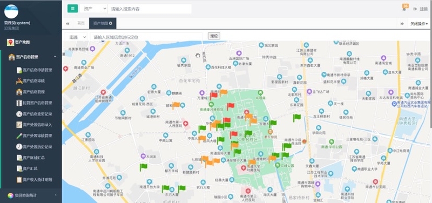Click the green flag next to 南通开放大学
Image resolution: width=432 pixels, height=203 pixels.
click(165, 188)
